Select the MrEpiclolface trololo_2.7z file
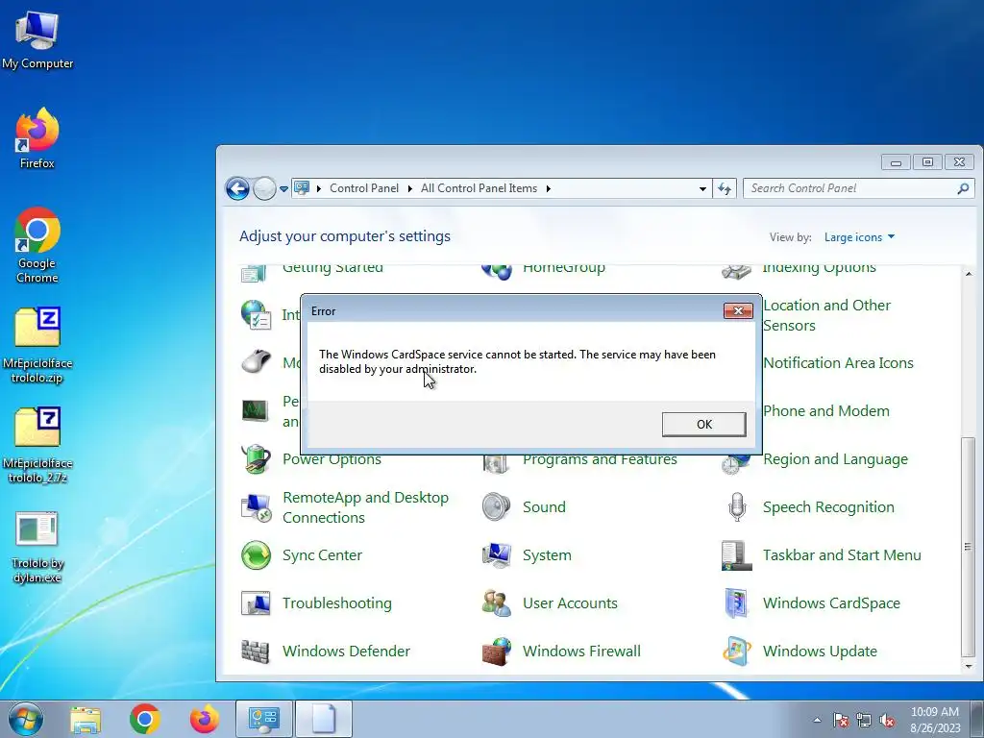 37,445
